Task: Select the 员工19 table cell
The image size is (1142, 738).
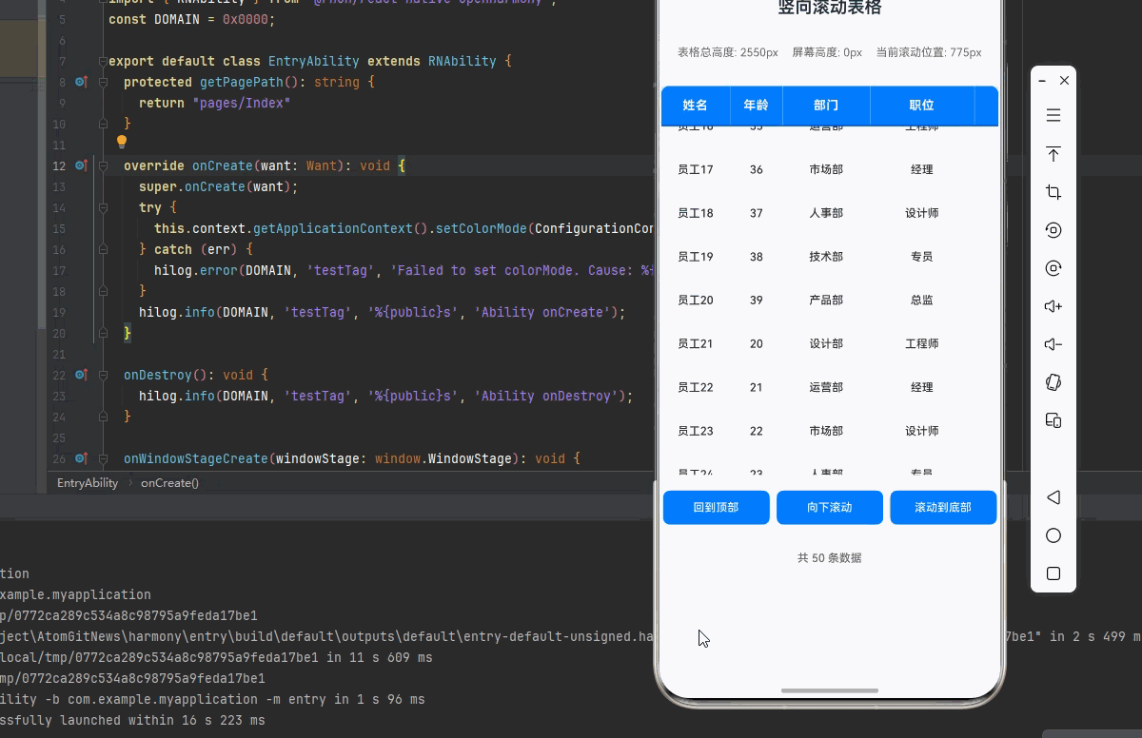Action: [696, 257]
